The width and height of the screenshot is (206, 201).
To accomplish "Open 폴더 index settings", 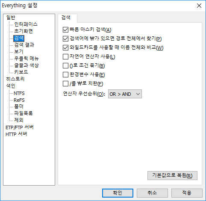I will pyautogui.click(x=19, y=106).
